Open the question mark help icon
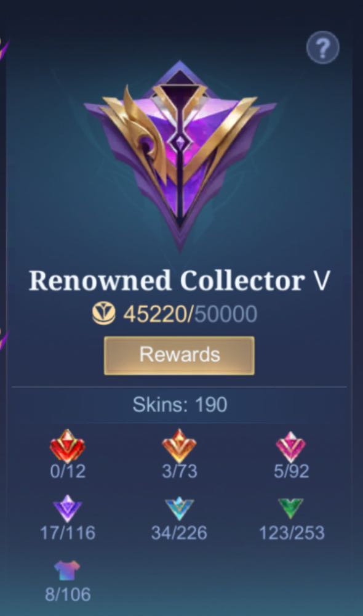This screenshot has height=616, width=363. [322, 47]
